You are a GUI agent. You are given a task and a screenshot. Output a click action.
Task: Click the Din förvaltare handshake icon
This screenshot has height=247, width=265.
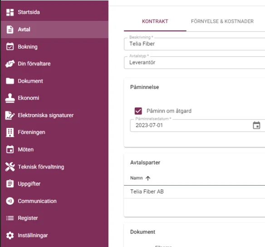click(x=10, y=64)
